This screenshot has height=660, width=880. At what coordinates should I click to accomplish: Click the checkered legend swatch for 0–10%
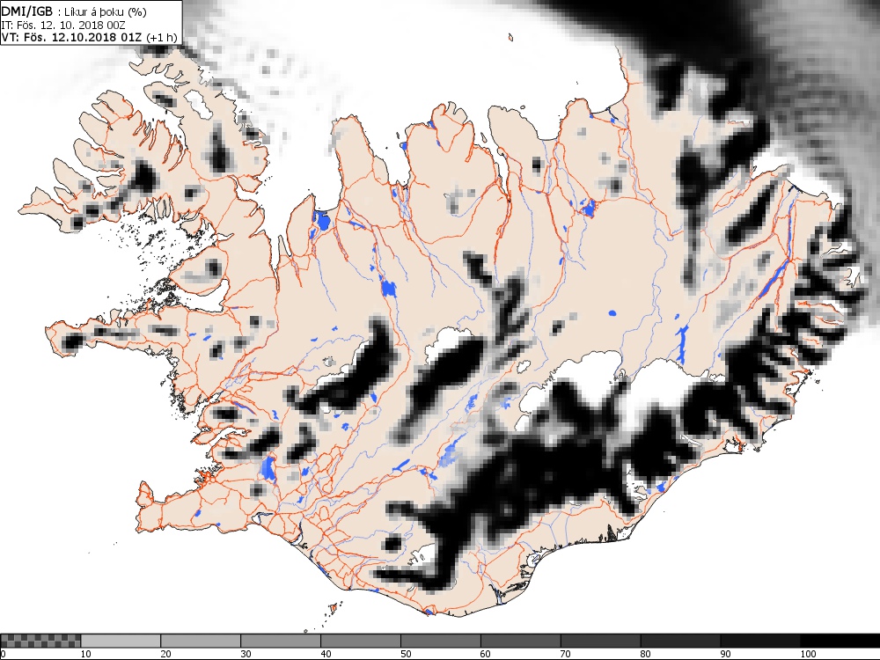pyautogui.click(x=41, y=641)
